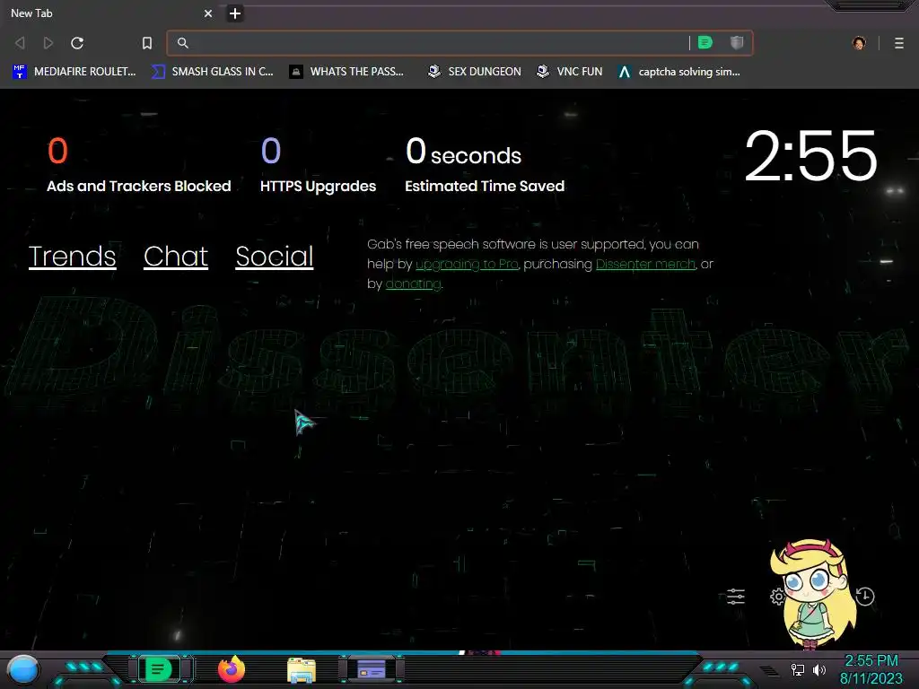The image size is (919, 689).
Task: Bookmark this page with the bookmark icon
Action: (x=147, y=43)
